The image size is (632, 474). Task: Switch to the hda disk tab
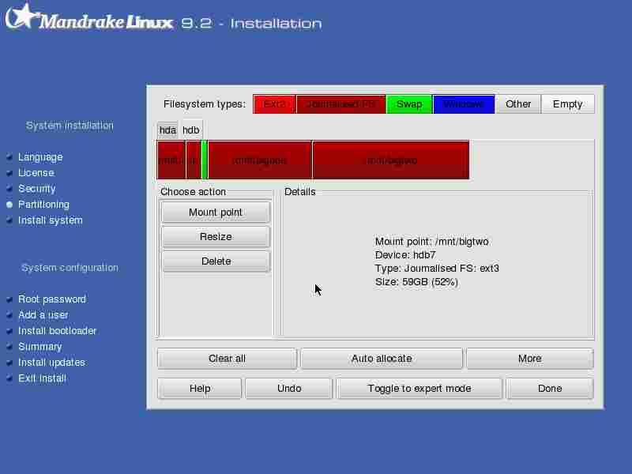tap(167, 130)
